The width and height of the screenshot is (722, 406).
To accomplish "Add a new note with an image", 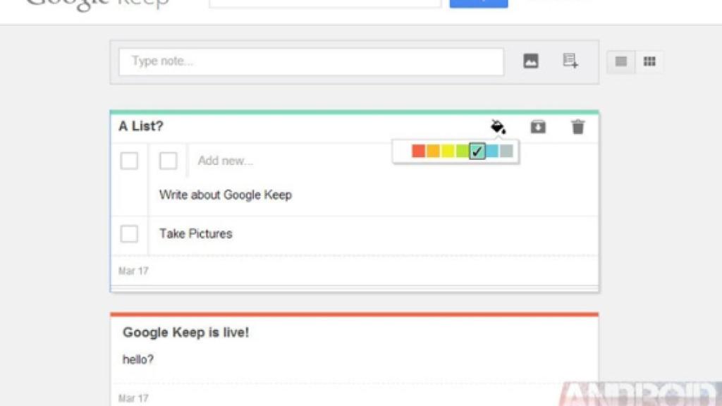I will (530, 61).
